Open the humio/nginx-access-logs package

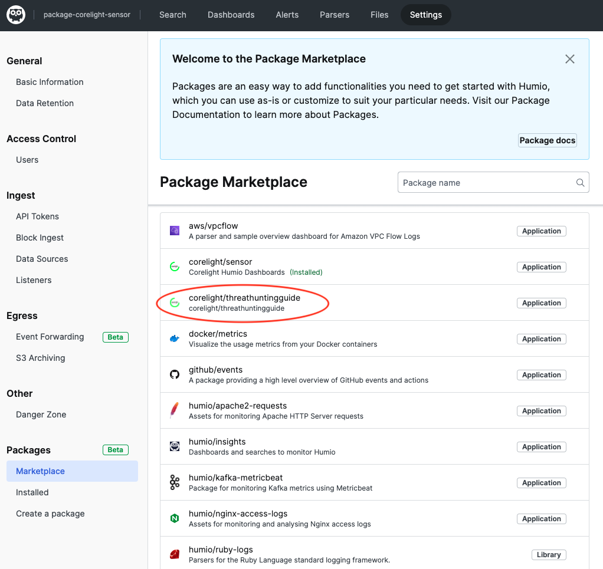(x=375, y=518)
